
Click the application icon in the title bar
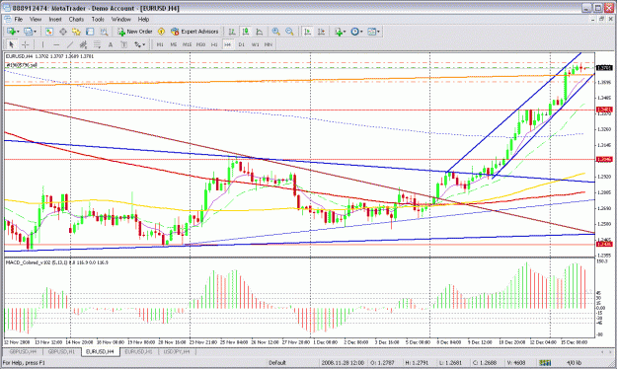click(x=6, y=8)
